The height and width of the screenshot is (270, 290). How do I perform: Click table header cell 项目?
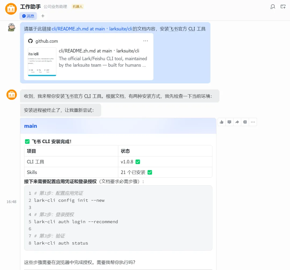tap(71, 151)
